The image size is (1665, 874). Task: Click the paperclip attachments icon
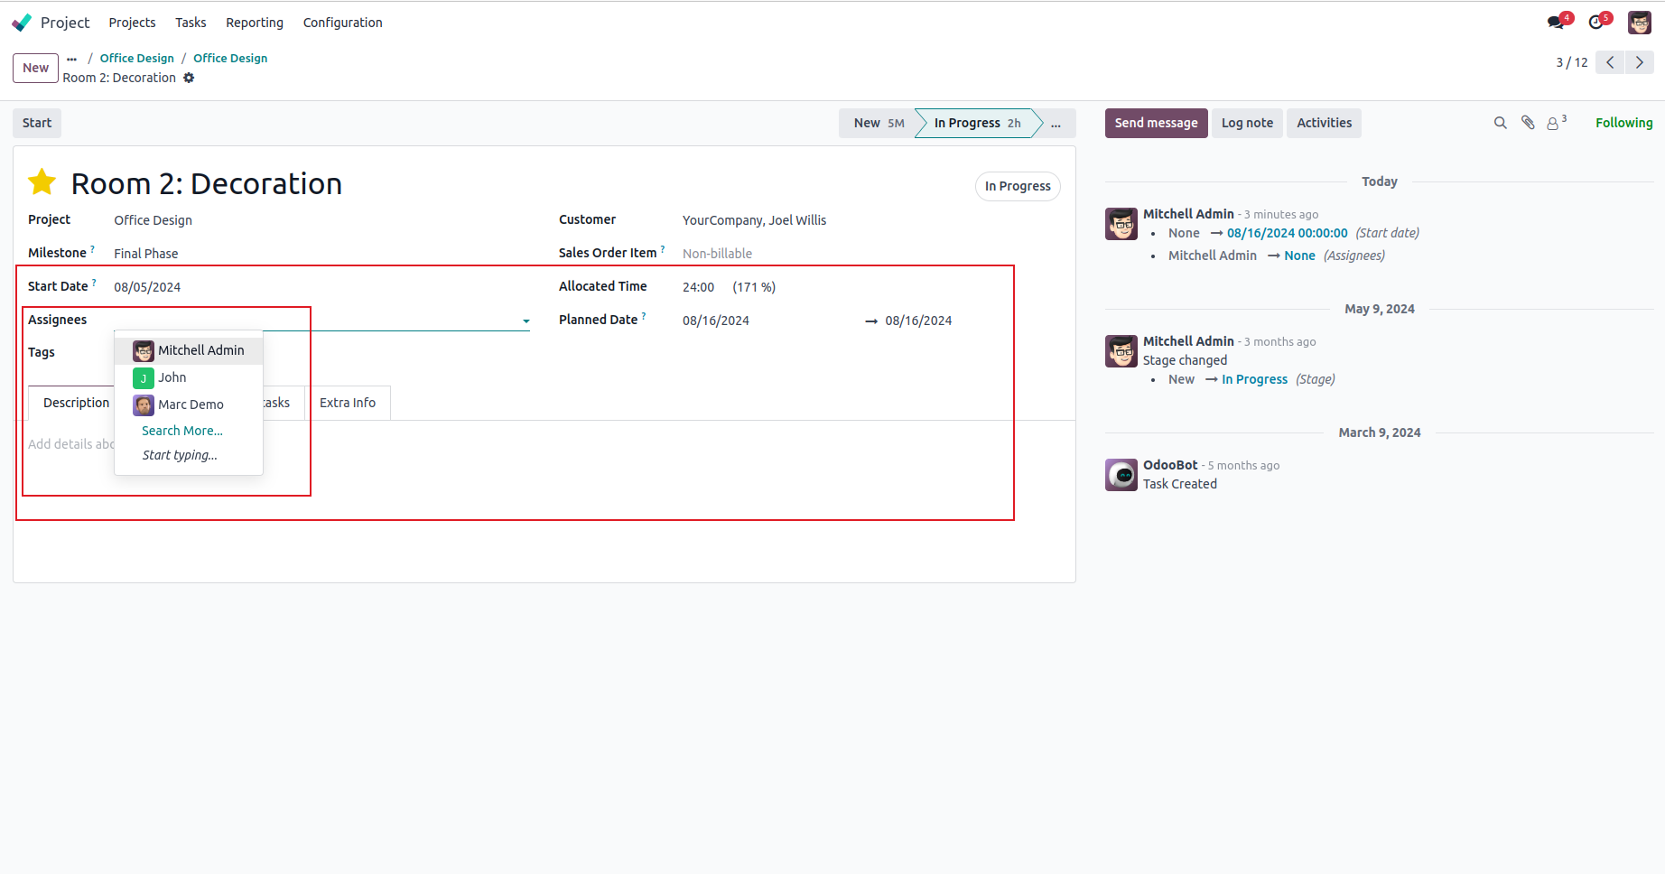1528,123
